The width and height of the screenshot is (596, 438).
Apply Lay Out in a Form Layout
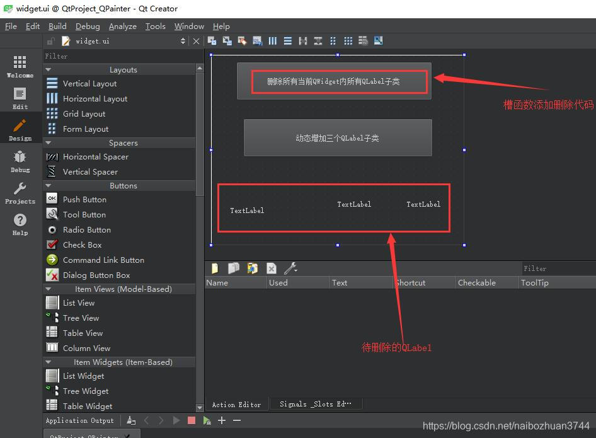[333, 41]
